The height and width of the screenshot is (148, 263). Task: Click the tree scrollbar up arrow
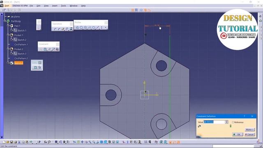point(2,14)
